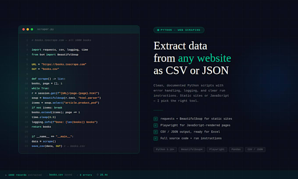Click the 'books, page = [], 1' line
The width and height of the screenshot is (298, 179).
(x=47, y=84)
